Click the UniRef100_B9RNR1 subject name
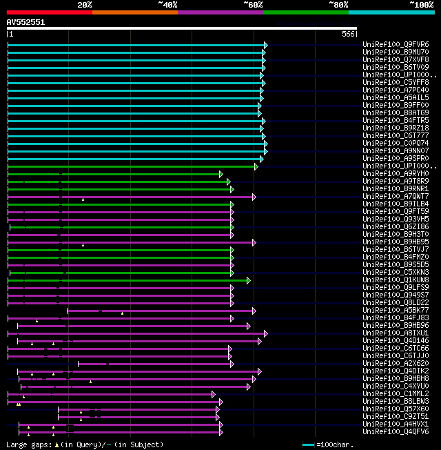 pyautogui.click(x=396, y=189)
